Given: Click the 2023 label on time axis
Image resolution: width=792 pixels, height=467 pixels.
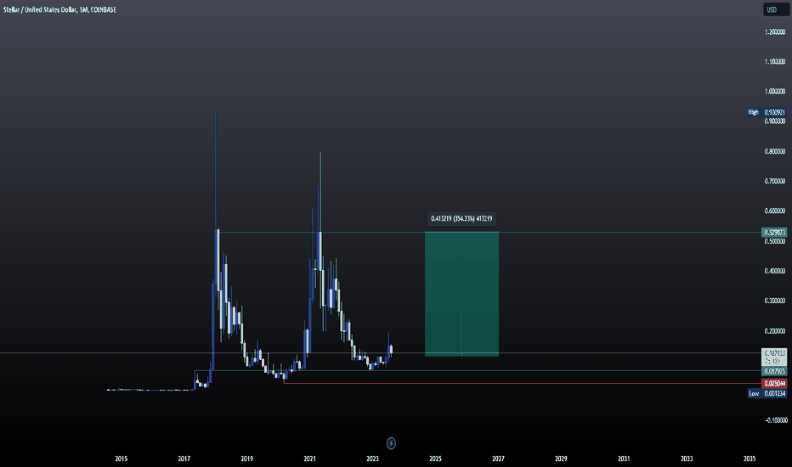Looking at the screenshot, I should [x=372, y=459].
